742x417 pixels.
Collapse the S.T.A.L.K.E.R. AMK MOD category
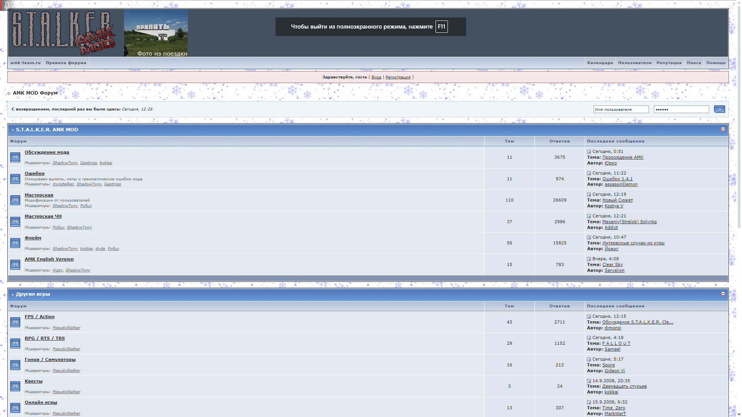[723, 129]
